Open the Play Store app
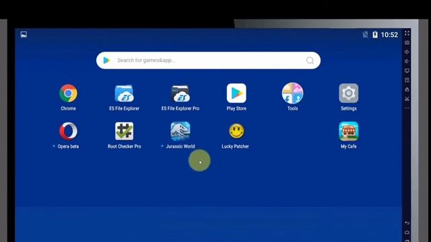The image size is (431, 242). click(x=236, y=93)
